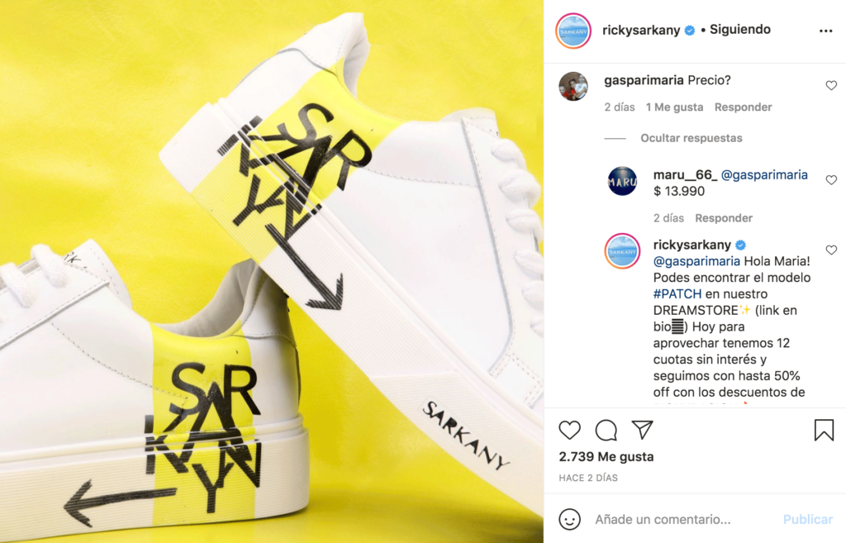The height and width of the screenshot is (543, 846).
Task: Open the comment speech bubble icon
Action: (606, 431)
